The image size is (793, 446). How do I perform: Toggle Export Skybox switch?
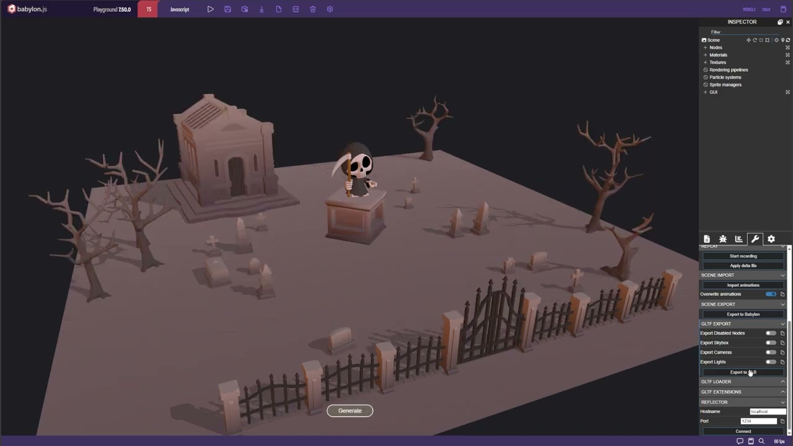tap(771, 343)
